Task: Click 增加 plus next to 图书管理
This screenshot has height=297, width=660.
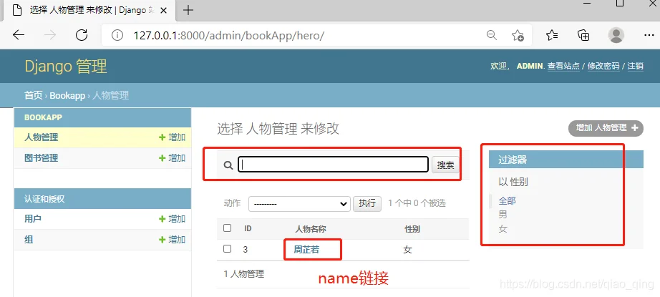Action: tap(172, 158)
